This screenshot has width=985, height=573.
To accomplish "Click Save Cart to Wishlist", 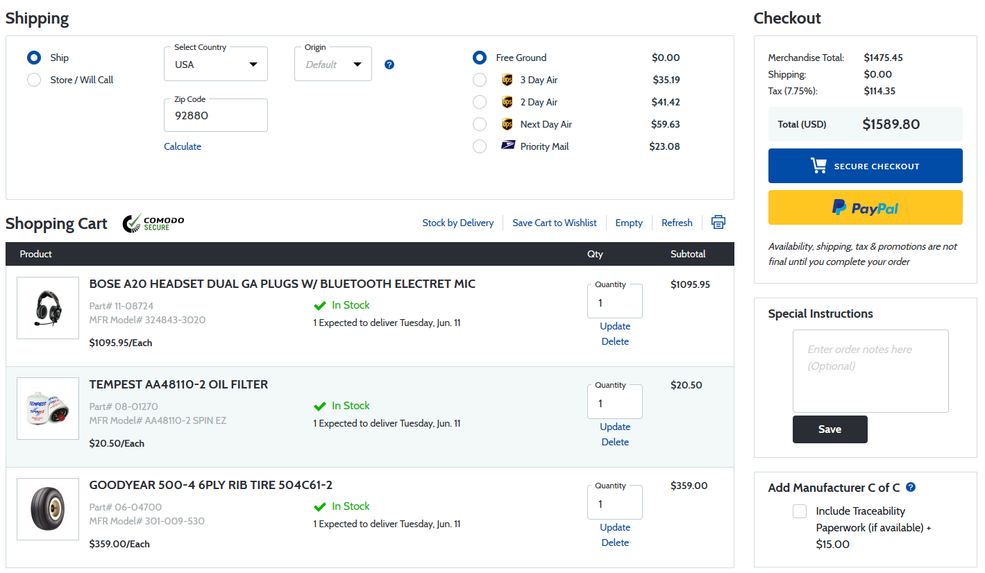I will (555, 223).
